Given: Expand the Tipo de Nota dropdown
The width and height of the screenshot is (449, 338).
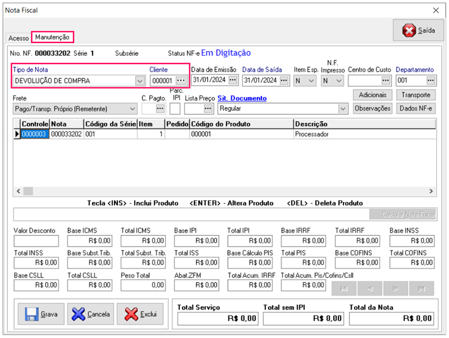Looking at the screenshot, I should click(140, 81).
